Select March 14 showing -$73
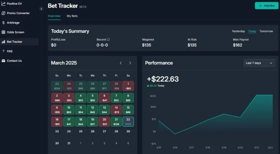Screen dimensions: 280x154 [x=116, y=110]
